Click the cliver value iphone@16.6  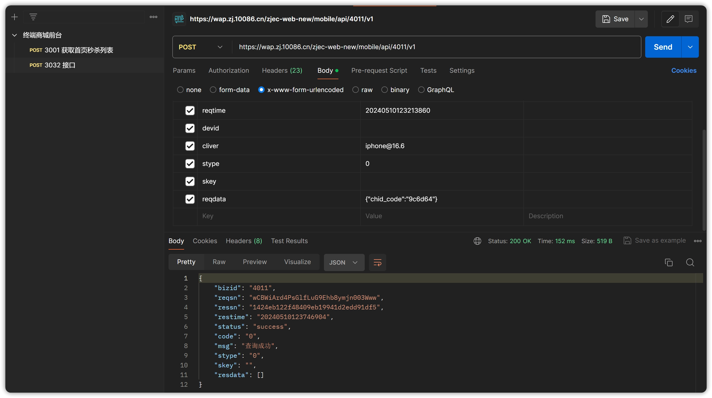(385, 146)
